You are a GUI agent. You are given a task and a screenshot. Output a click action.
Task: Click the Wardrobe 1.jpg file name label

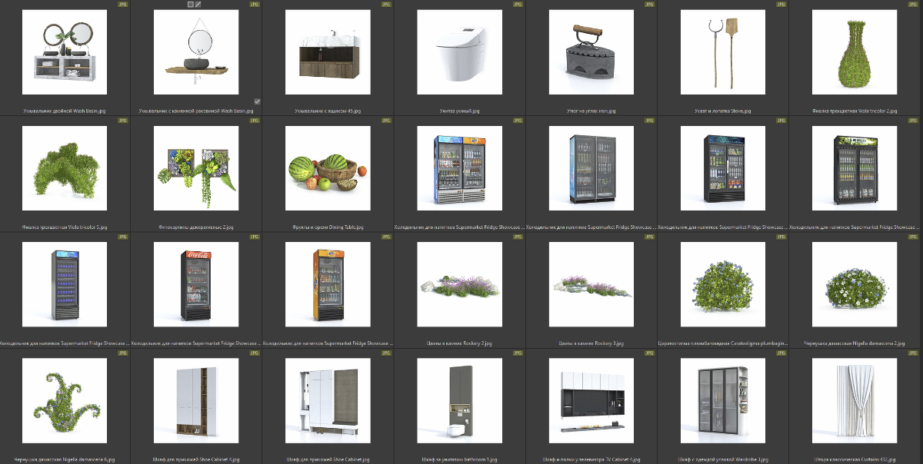tap(723, 459)
